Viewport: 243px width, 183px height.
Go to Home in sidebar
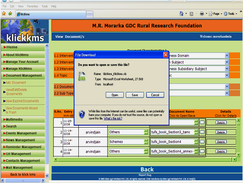(23, 47)
